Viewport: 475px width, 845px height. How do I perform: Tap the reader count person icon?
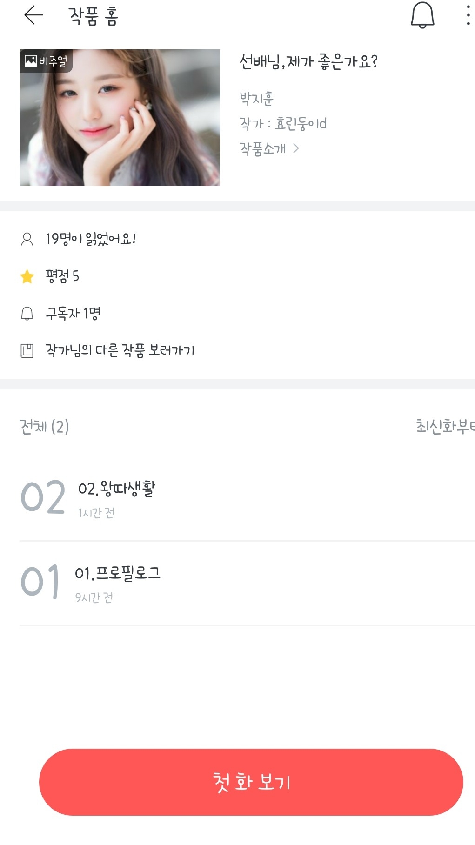27,239
